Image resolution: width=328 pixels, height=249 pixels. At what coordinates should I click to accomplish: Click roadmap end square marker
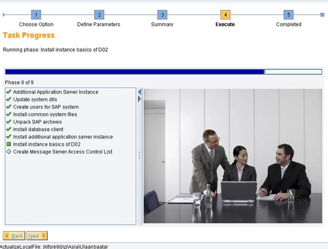322,15
